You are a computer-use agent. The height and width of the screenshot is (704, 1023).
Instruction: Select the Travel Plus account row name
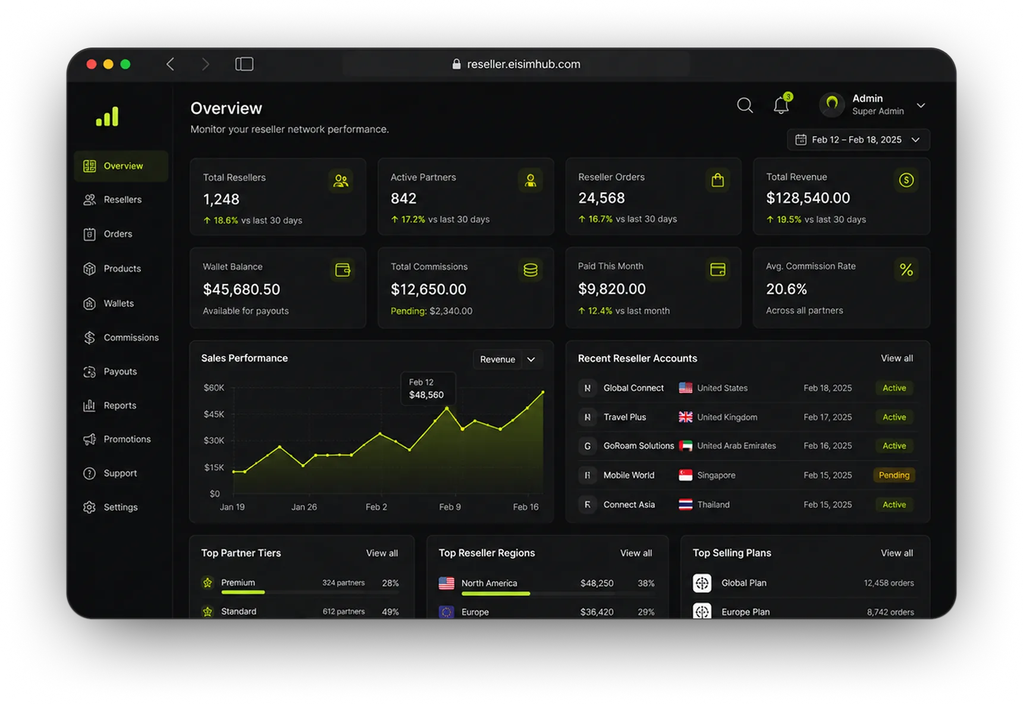click(625, 417)
